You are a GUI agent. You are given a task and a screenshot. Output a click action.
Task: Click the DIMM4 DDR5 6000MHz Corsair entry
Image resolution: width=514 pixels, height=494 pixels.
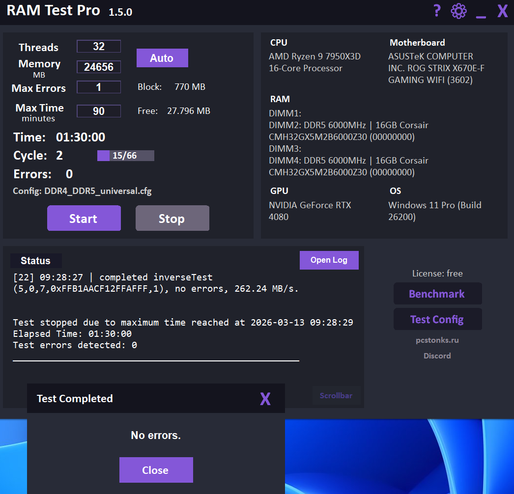(348, 166)
